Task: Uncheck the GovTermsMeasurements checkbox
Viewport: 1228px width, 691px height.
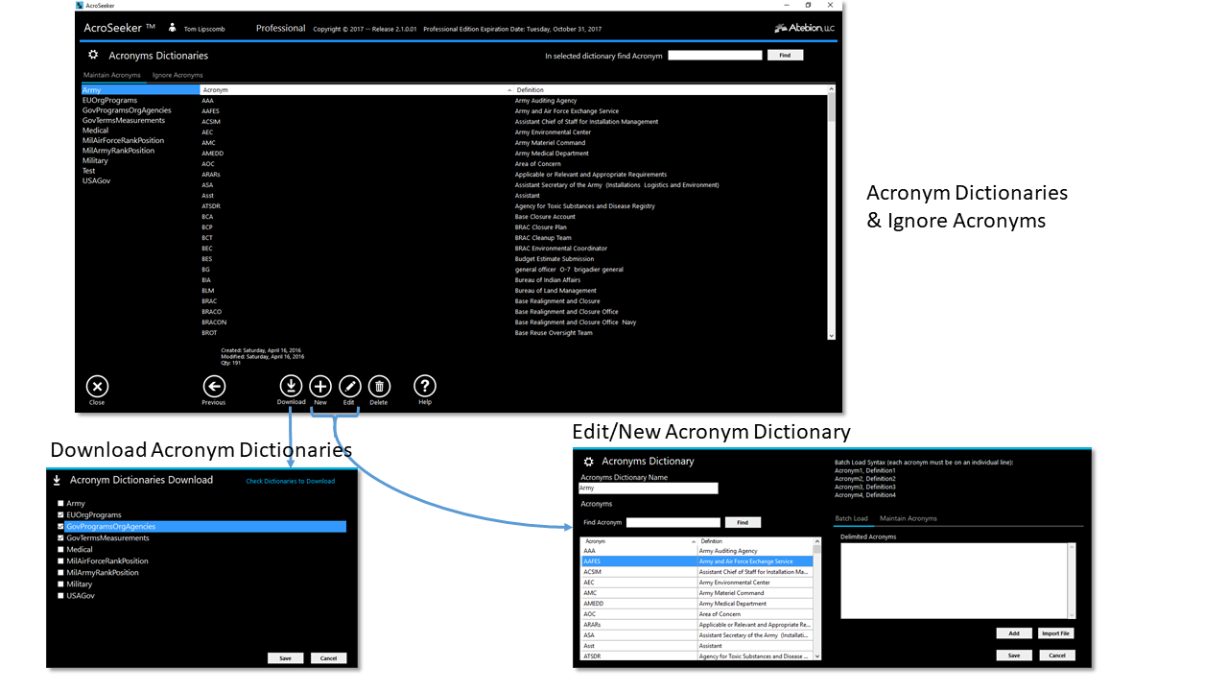Action: point(61,538)
